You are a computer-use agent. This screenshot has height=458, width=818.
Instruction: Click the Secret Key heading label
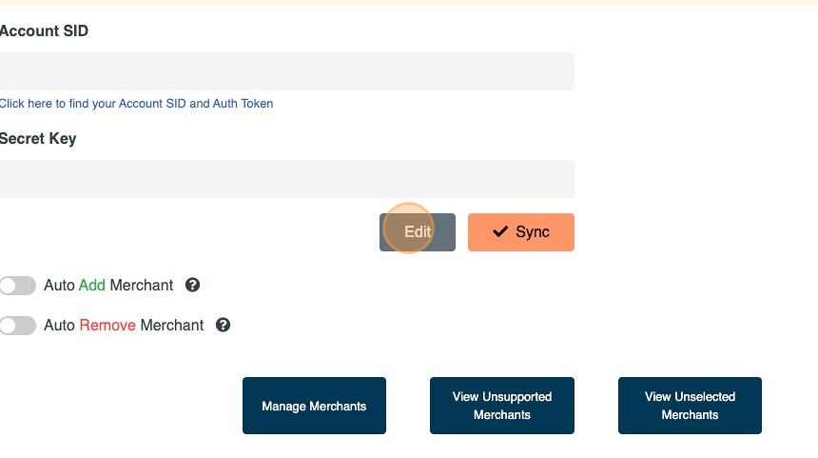[x=38, y=138]
